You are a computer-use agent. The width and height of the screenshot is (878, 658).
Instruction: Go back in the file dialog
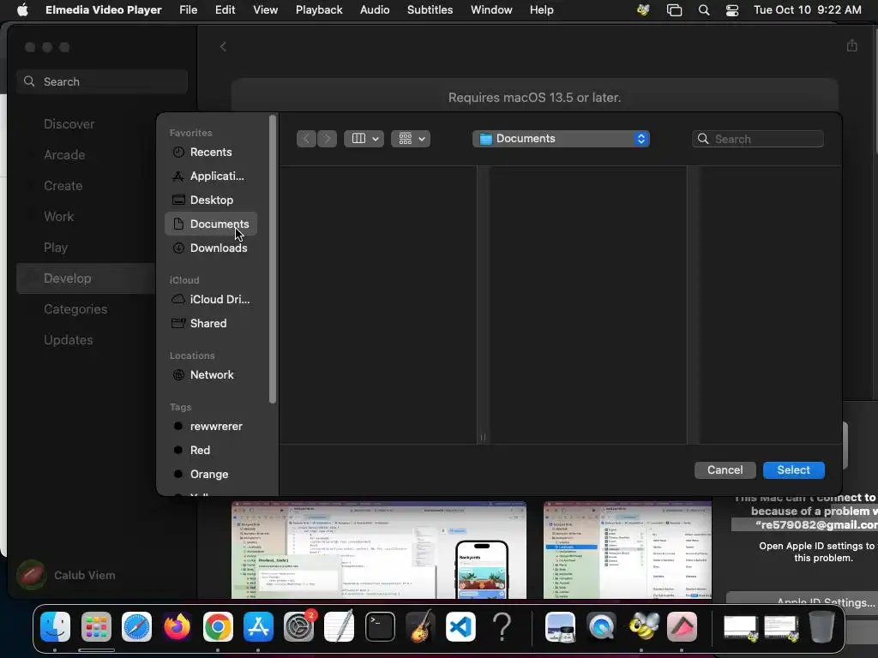point(306,139)
